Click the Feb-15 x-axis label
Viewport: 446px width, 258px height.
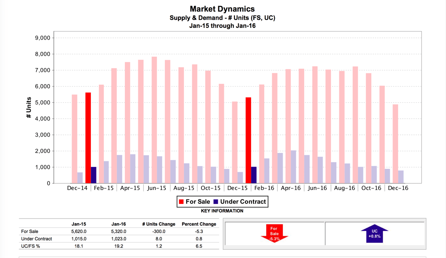tap(104, 188)
